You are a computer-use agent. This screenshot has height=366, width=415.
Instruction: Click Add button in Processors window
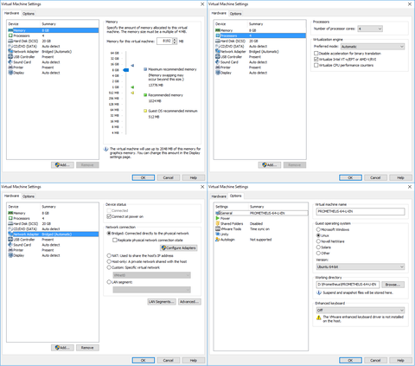coord(270,165)
